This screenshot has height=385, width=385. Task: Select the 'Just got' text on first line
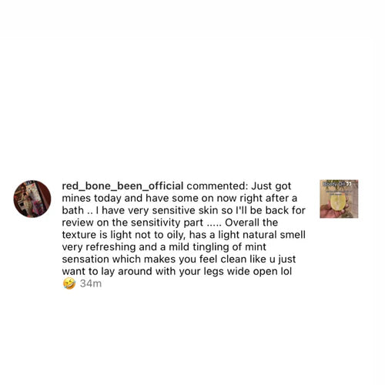coord(271,186)
